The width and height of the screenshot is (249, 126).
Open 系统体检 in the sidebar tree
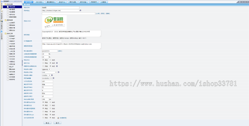click(x=12, y=80)
